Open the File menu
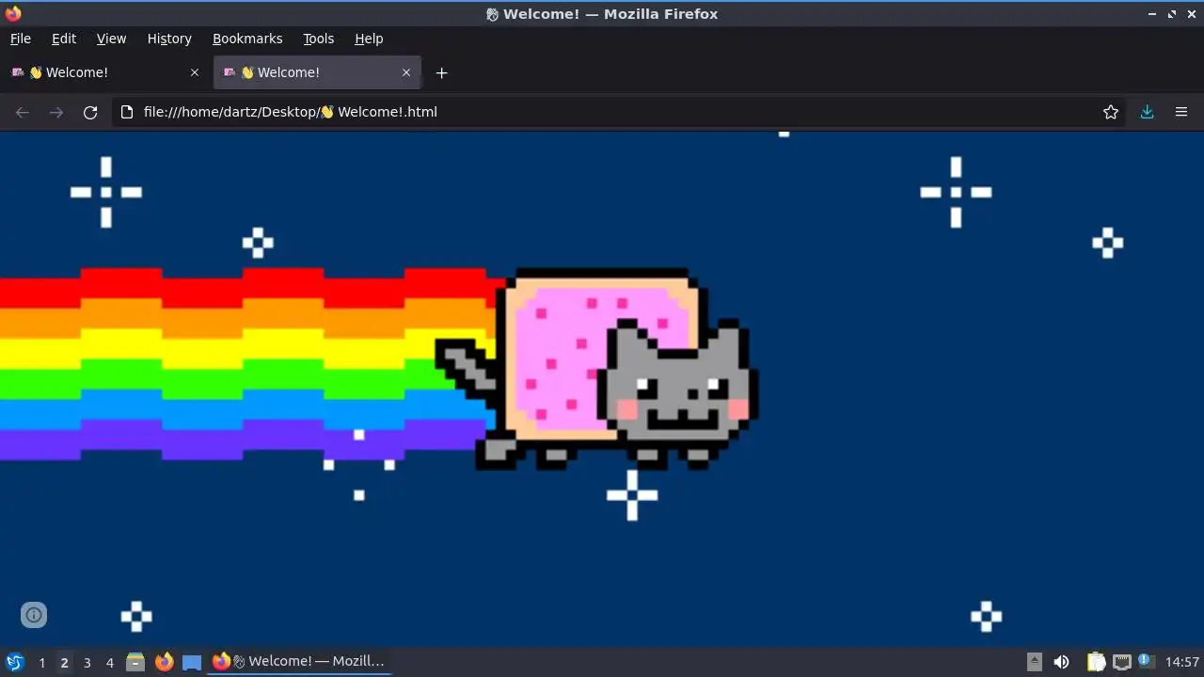This screenshot has width=1204, height=677. pos(20,39)
